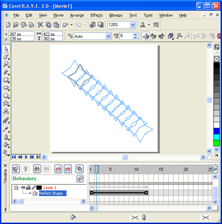Image resolution: width=222 pixels, height=224 pixels.
Task: Select the Ellipse tool
Action: click(6, 88)
